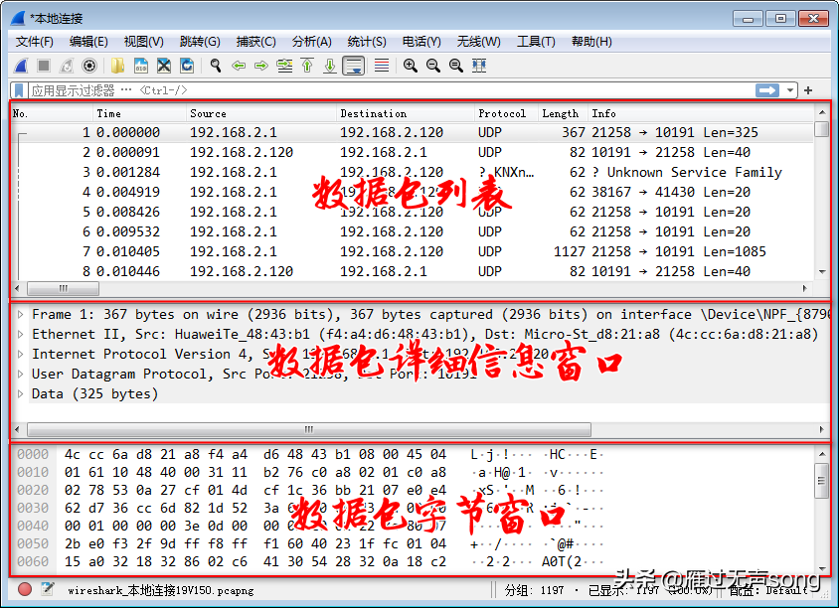This screenshot has width=839, height=608.
Task: Toggle auto-scroll during live capture
Action: [353, 66]
